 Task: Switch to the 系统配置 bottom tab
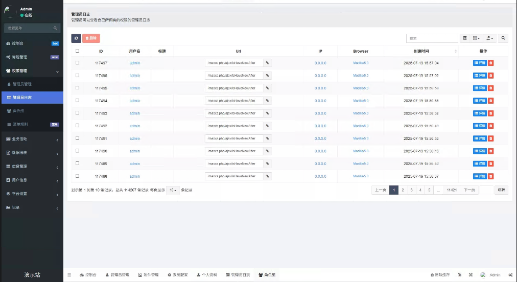point(178,275)
